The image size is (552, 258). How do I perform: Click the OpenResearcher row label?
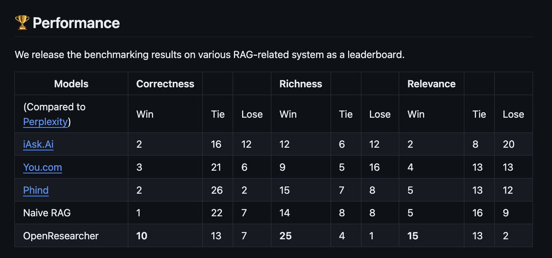(61, 236)
